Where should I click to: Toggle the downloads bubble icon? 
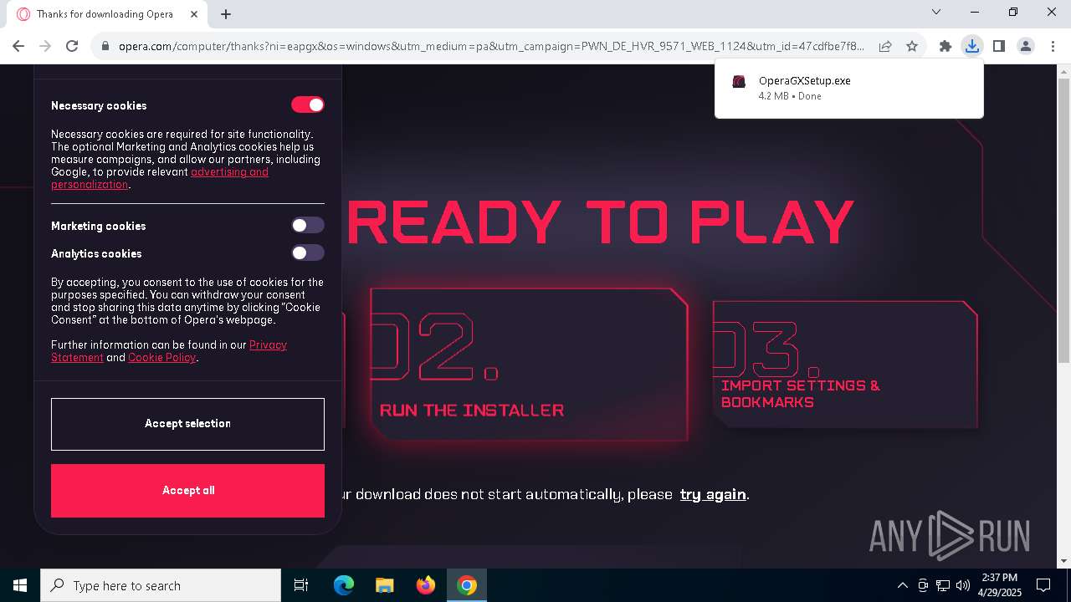click(x=972, y=46)
